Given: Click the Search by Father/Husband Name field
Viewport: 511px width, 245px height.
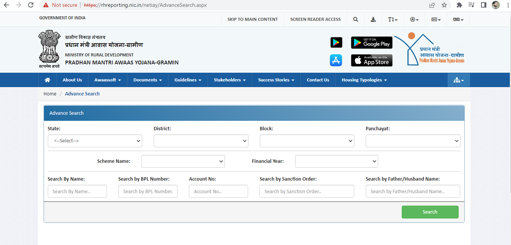Looking at the screenshot, I should coord(413,191).
